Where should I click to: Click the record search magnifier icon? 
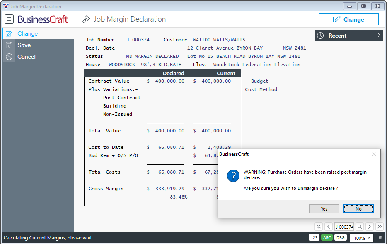click(x=360, y=227)
